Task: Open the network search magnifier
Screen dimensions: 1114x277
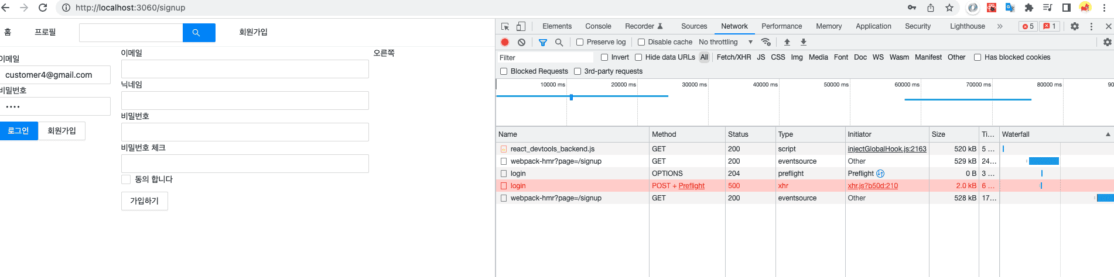Action: (559, 42)
